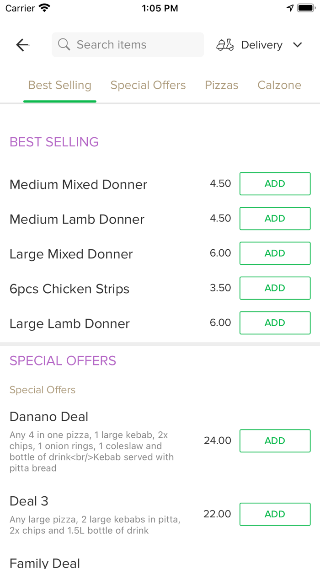
Task: Open the Danano Deal item details
Action: [x=49, y=417]
